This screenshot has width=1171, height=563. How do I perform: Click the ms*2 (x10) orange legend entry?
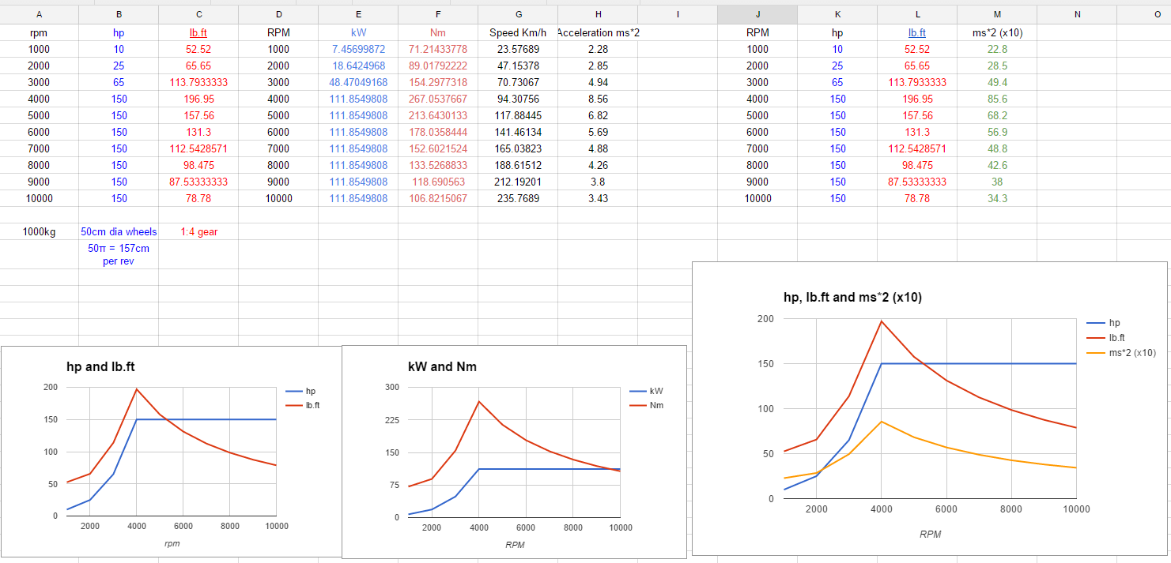click(1131, 353)
